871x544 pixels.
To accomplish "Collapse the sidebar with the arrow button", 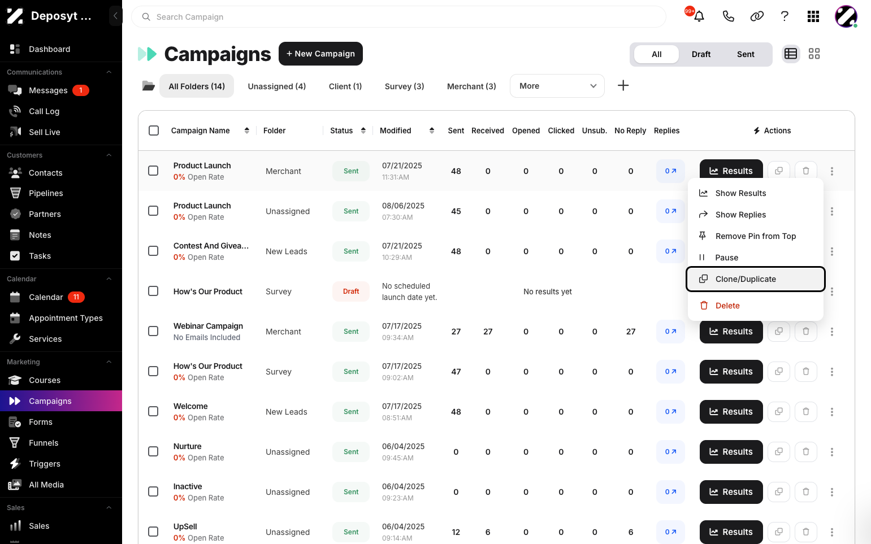I will 115,16.
